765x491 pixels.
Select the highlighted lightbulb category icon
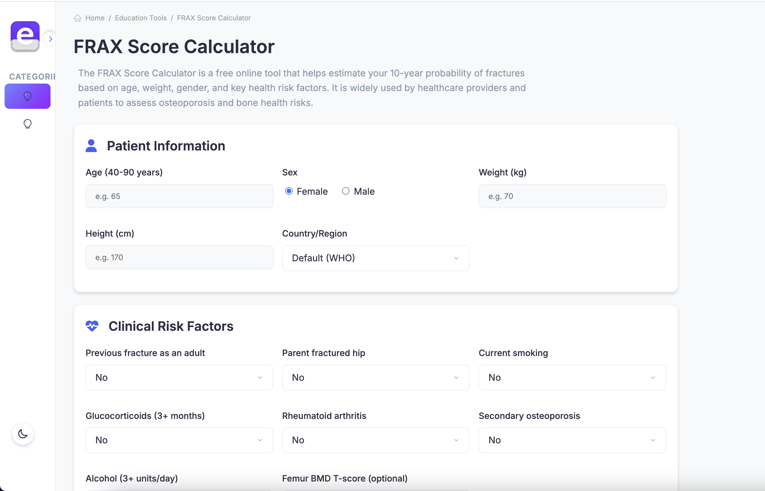click(27, 96)
